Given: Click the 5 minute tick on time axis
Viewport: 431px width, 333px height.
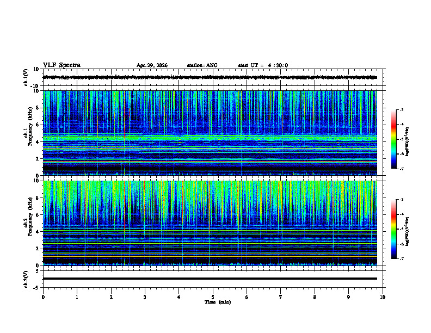Looking at the screenshot, I should (x=213, y=297).
